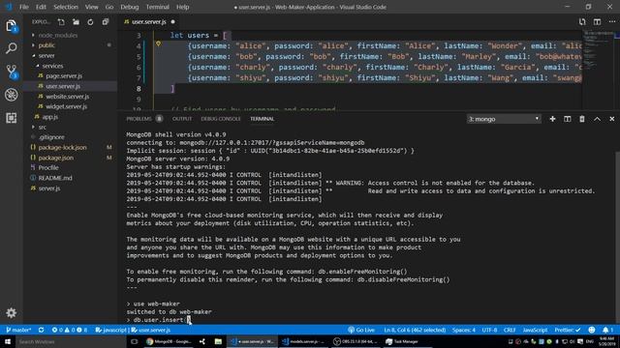Screen dimensions: 620x348
Task: Click the Ln 8, Col 6 position indicator
Action: point(415,330)
